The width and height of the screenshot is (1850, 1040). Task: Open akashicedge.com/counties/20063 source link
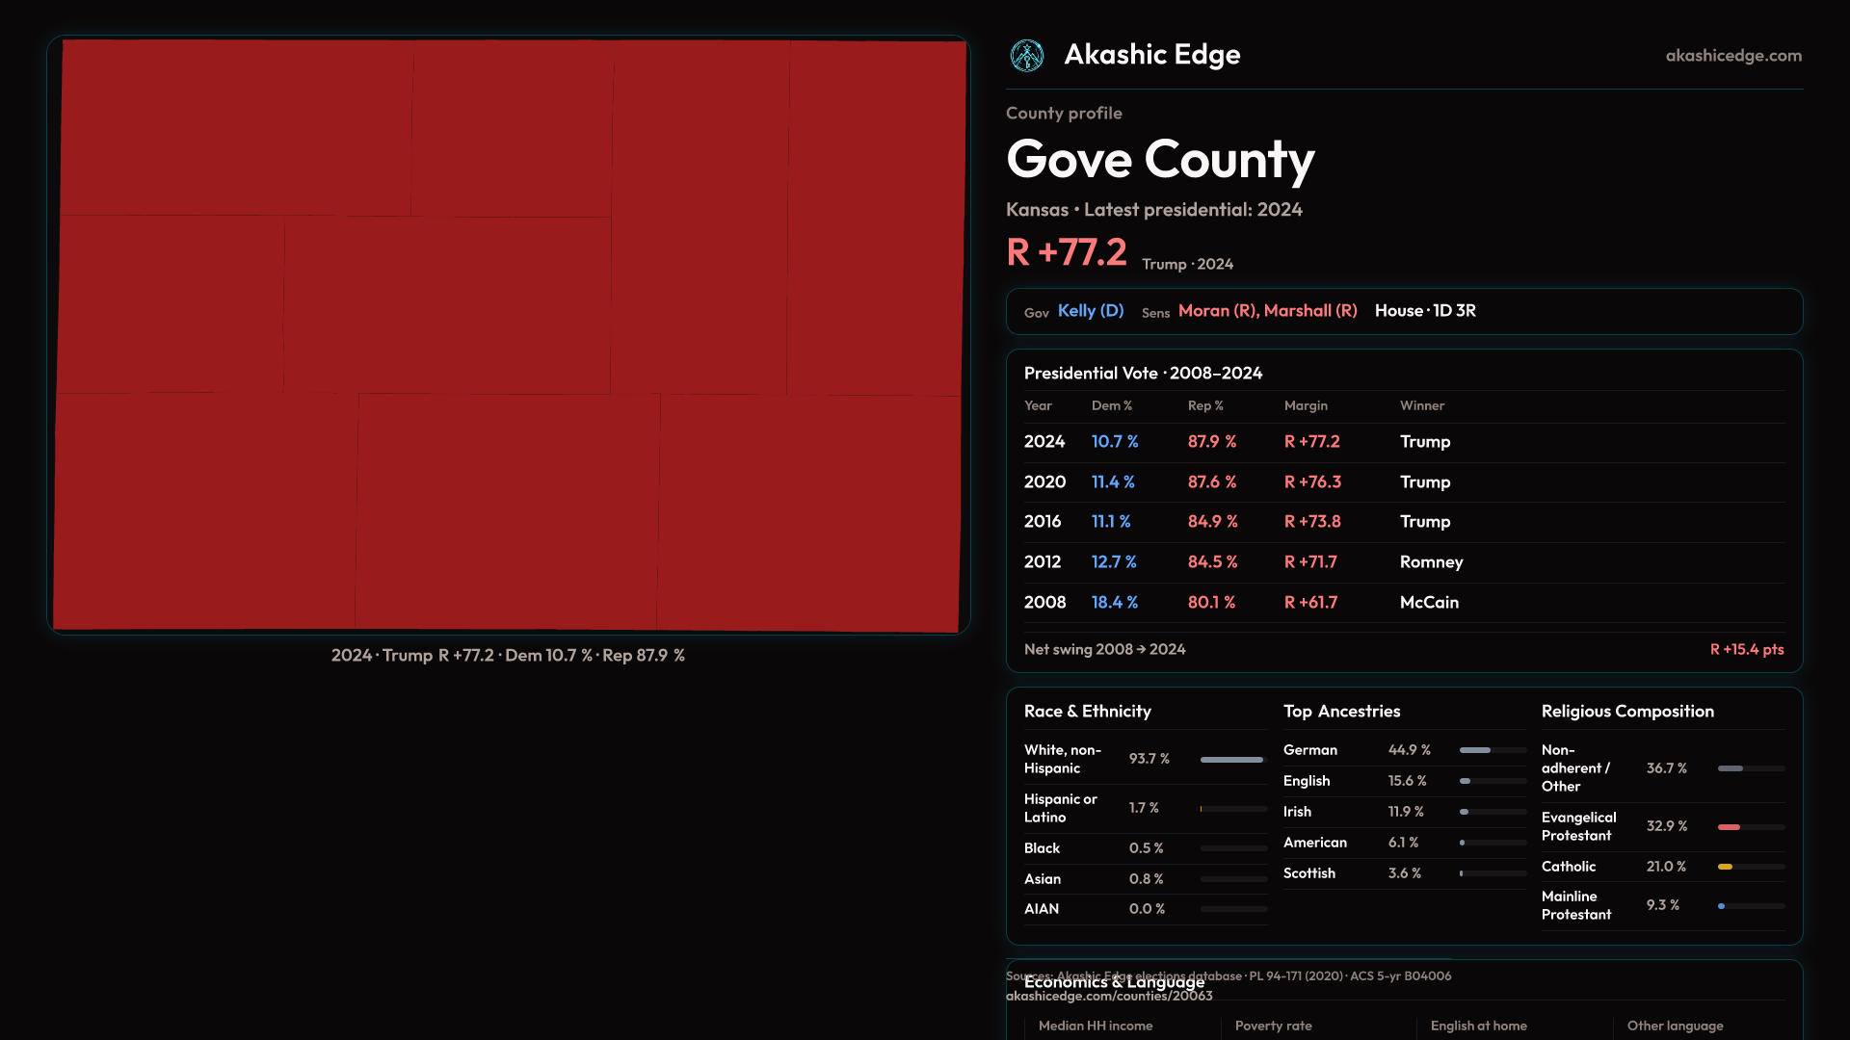1108,997
